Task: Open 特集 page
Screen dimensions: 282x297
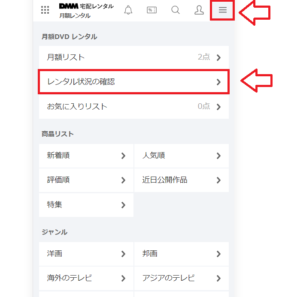Action: pos(86,205)
